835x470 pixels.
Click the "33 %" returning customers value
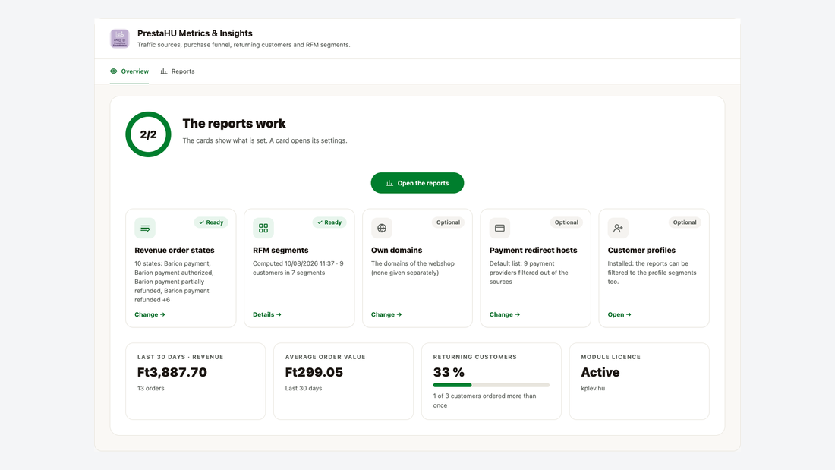pos(449,372)
